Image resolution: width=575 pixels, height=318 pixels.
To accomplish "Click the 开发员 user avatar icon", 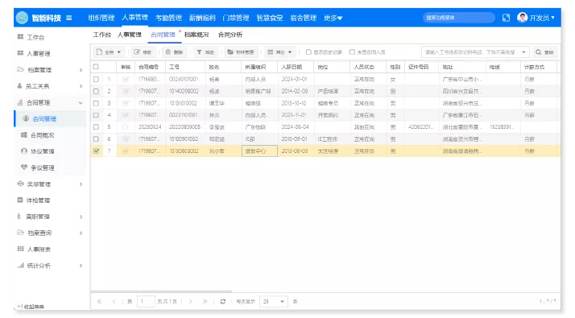I will pos(522,17).
